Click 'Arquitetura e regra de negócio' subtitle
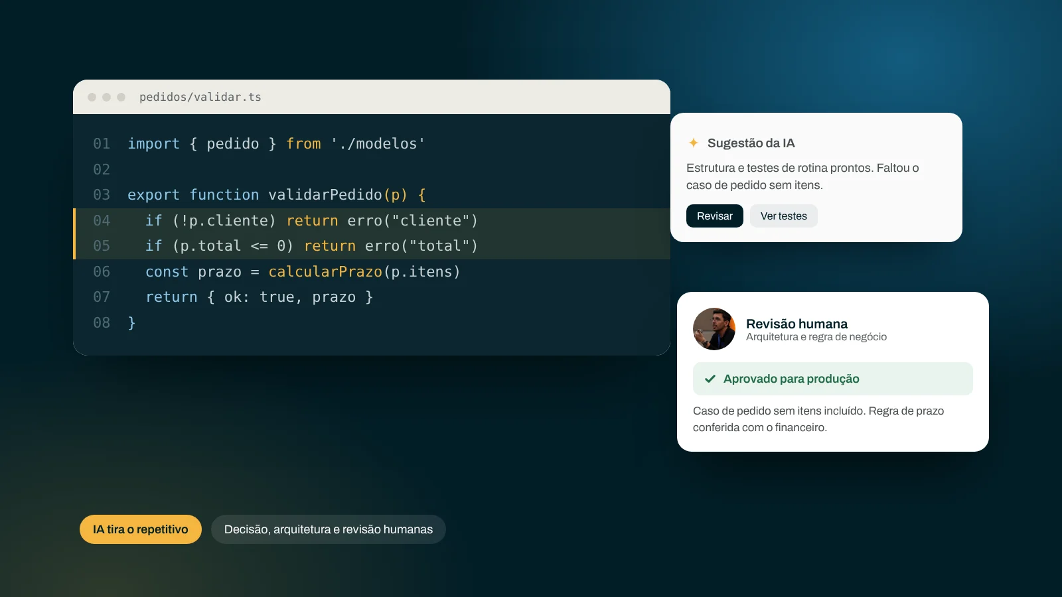The height and width of the screenshot is (597, 1062). pos(816,337)
